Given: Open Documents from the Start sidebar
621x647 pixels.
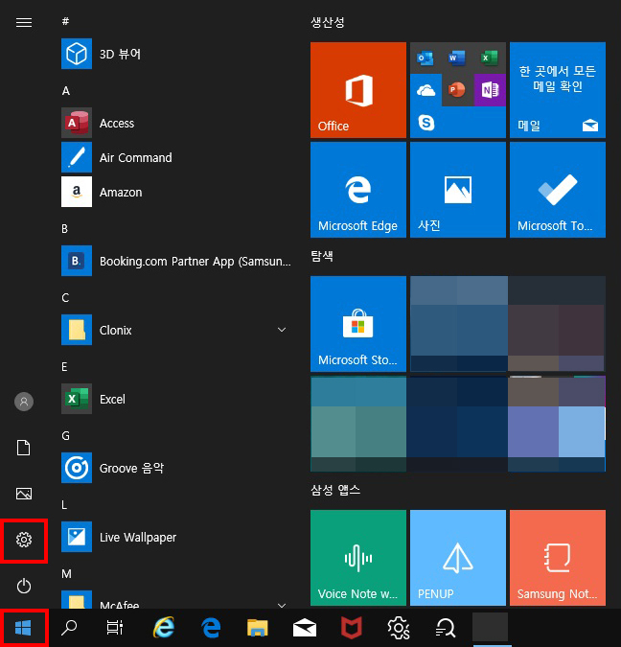Looking at the screenshot, I should 24,448.
